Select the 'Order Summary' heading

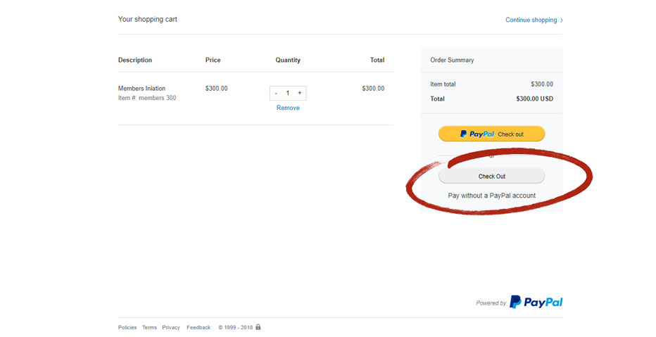point(452,61)
